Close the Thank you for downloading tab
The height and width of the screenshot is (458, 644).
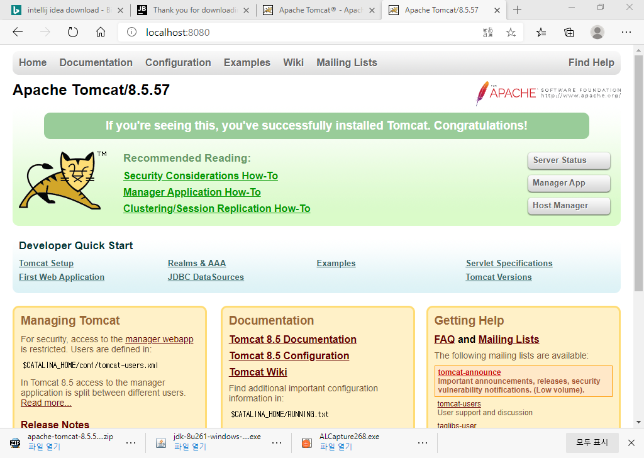pos(246,10)
